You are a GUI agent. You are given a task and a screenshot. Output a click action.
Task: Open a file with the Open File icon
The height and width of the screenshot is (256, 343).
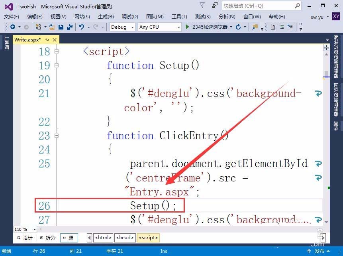click(x=52, y=27)
